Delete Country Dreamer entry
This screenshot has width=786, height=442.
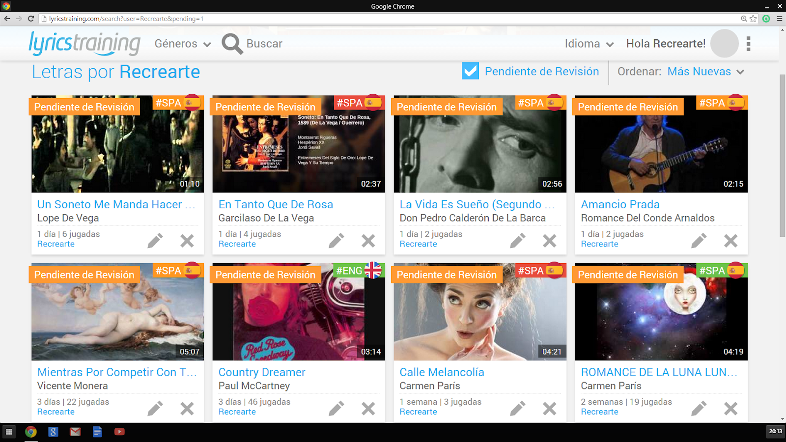point(368,409)
